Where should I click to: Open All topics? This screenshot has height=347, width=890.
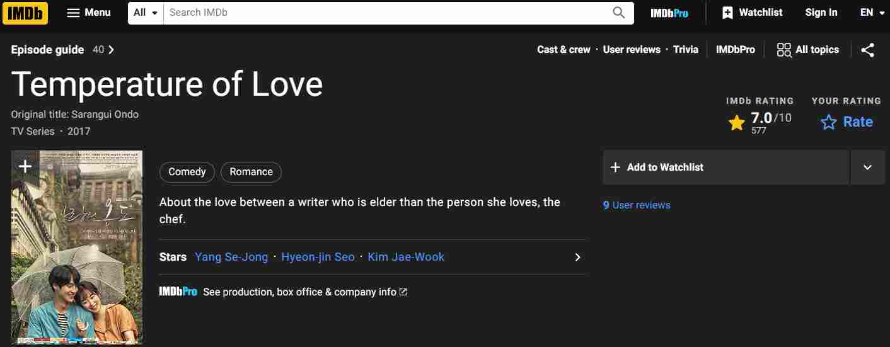[807, 50]
